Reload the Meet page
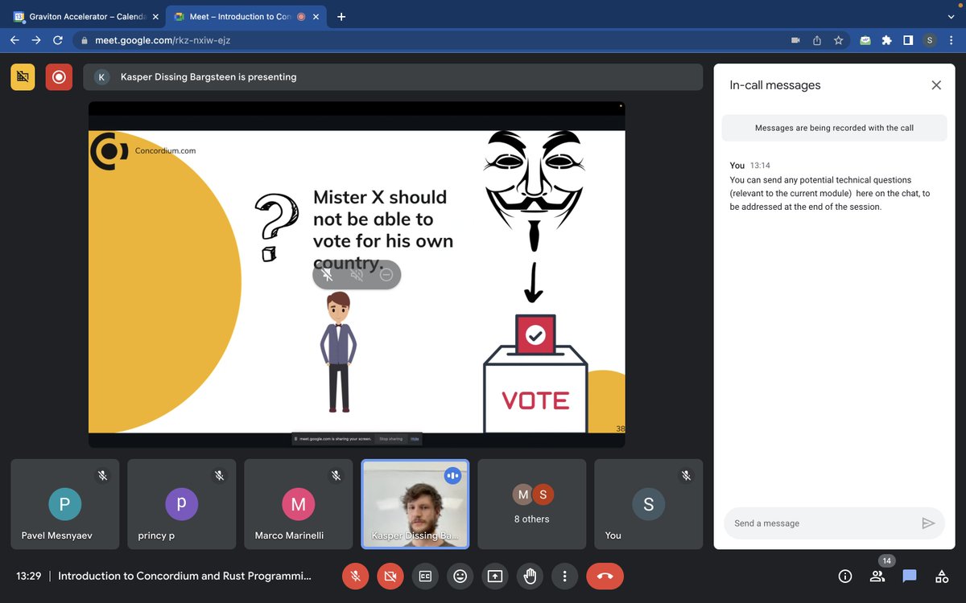Screen dimensions: 966x603 (58, 40)
